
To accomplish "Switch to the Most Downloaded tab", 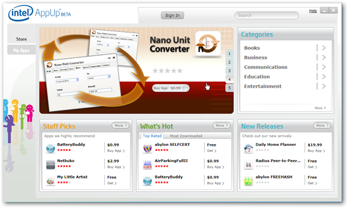I will click(186, 136).
